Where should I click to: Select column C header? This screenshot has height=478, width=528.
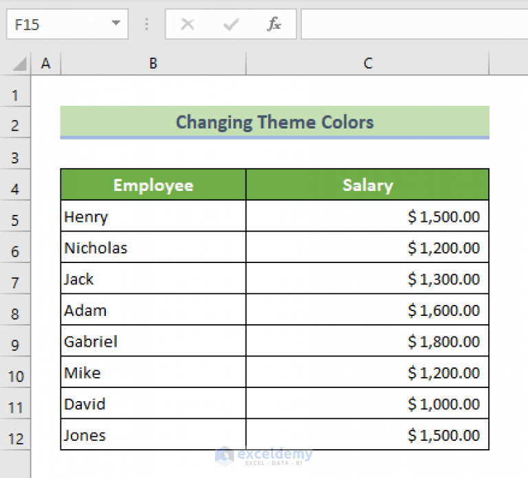point(368,63)
